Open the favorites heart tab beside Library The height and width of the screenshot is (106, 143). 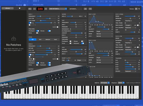click(19, 8)
